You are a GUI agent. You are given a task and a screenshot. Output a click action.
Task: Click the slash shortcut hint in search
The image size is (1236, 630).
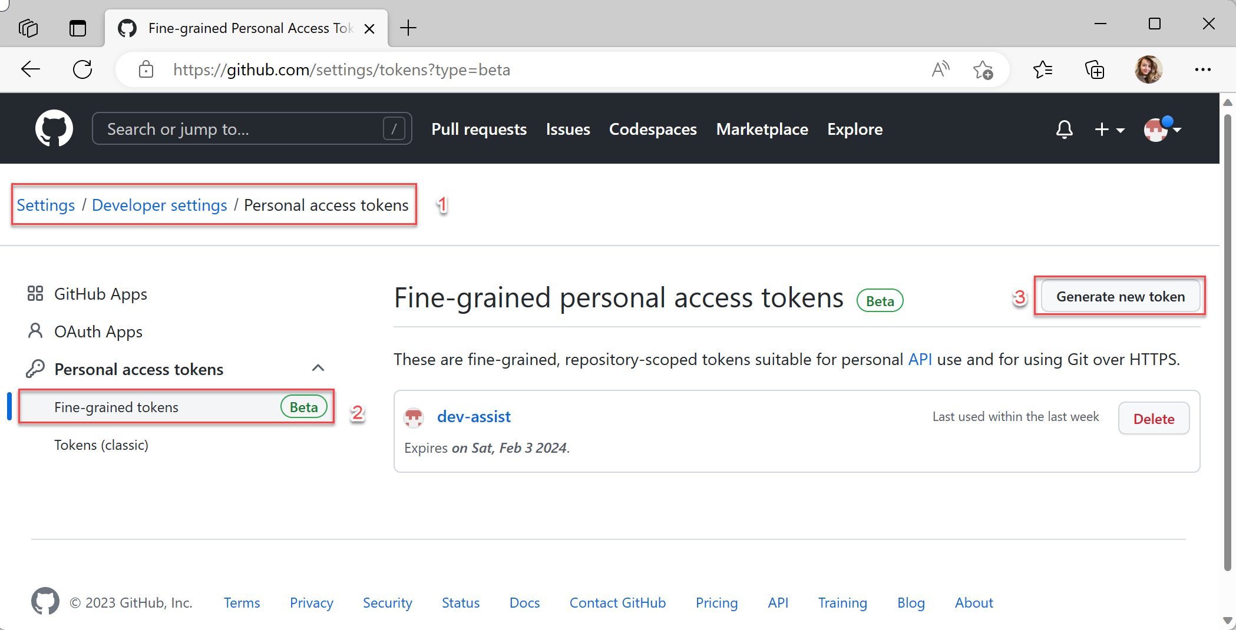pyautogui.click(x=394, y=128)
